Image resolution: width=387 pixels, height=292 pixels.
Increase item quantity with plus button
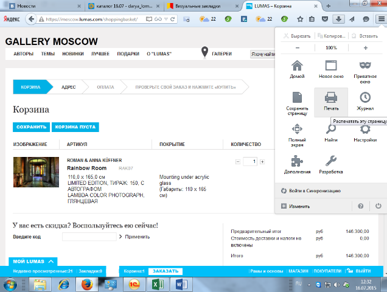tap(262, 162)
